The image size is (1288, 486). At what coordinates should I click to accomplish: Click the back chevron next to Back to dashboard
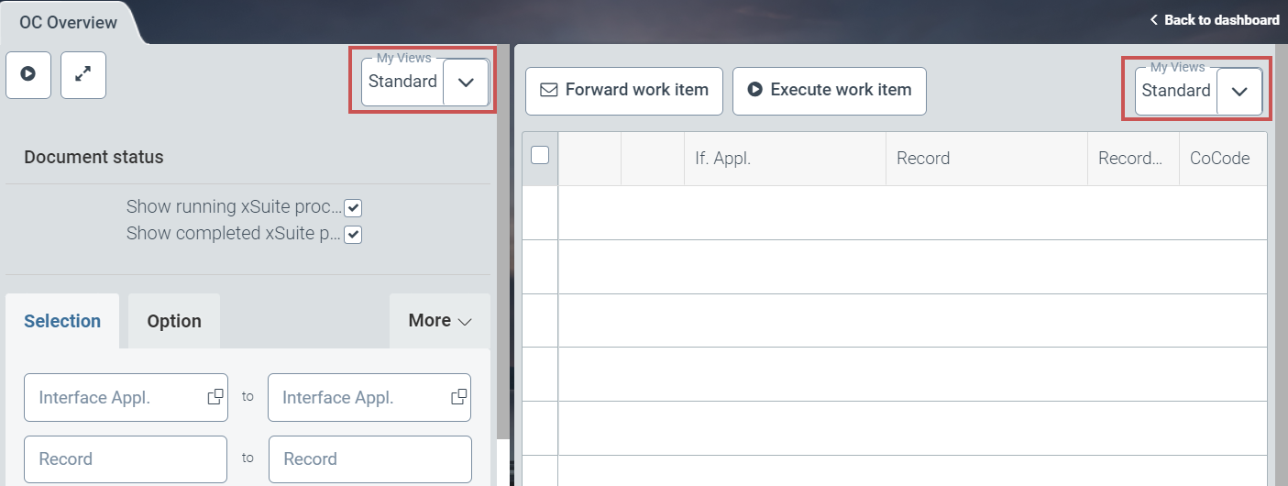pyautogui.click(x=1154, y=20)
